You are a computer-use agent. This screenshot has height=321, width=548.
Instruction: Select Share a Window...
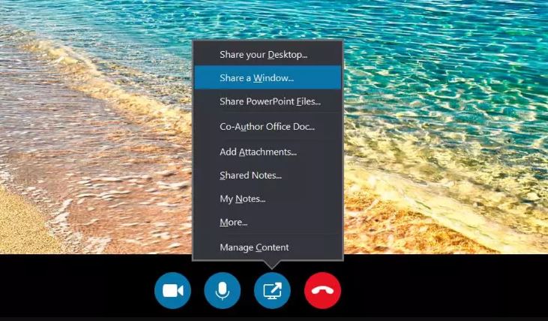[x=268, y=78]
